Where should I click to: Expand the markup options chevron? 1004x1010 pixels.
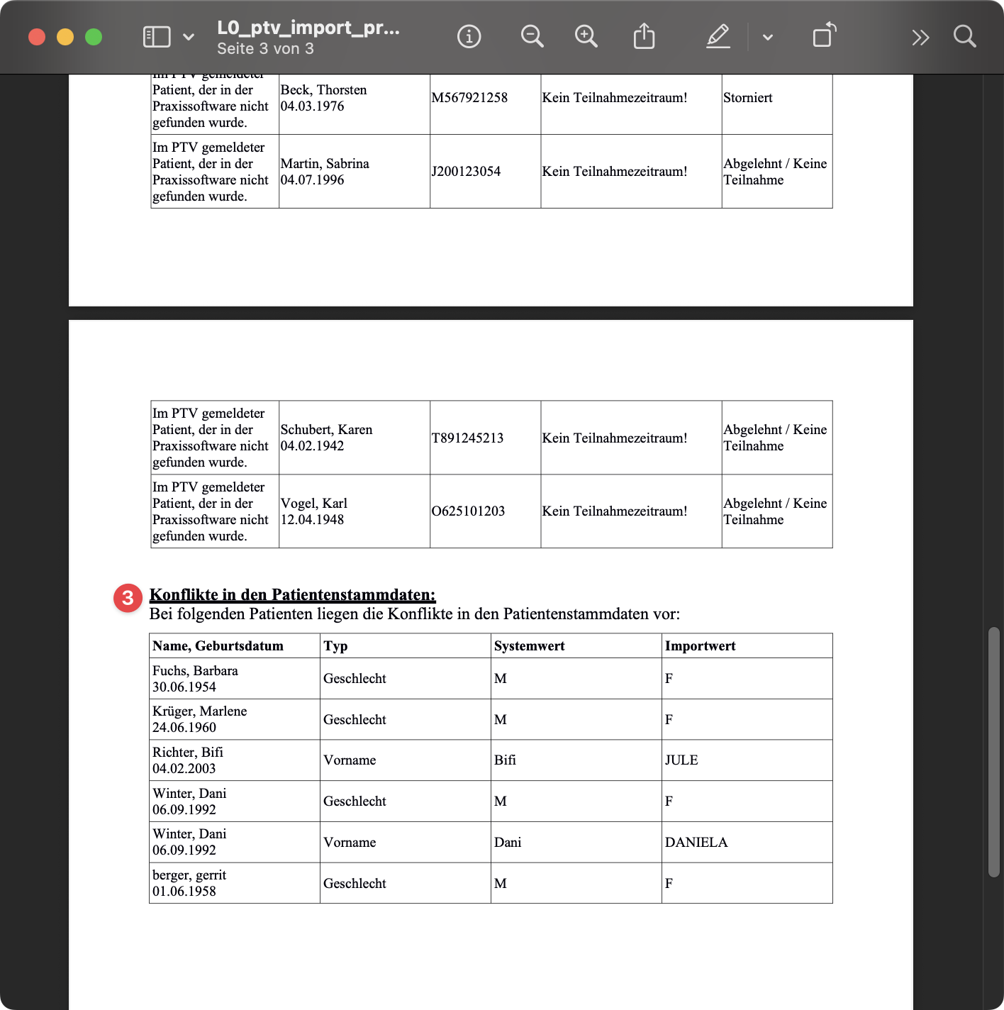point(767,37)
